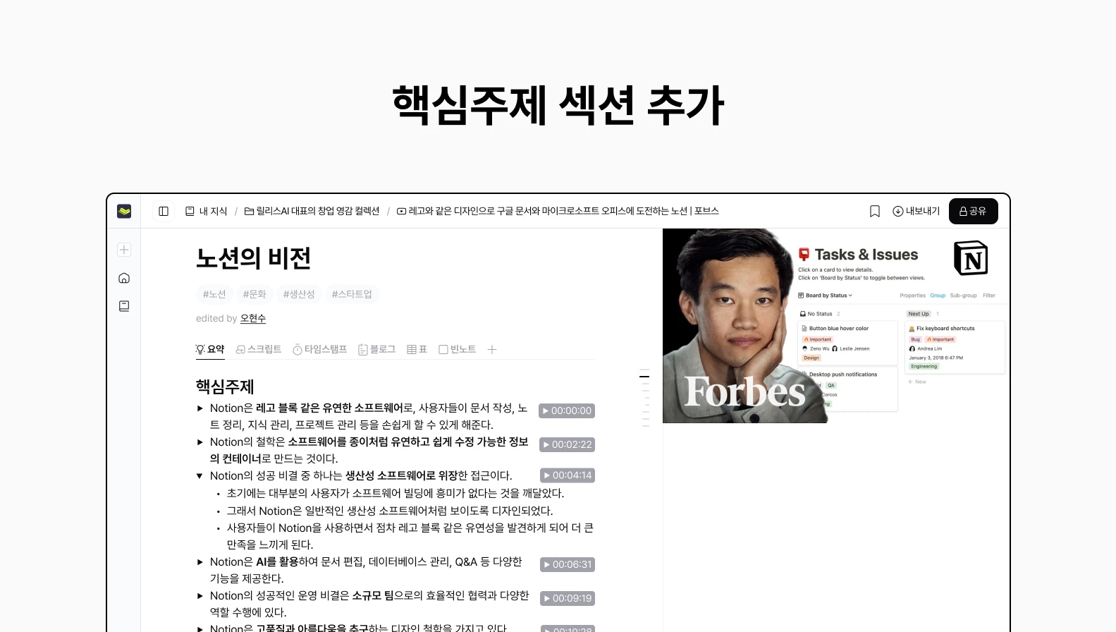Open 내 지식 breadcrumb
Screen dimensions: 1116x632
206,211
